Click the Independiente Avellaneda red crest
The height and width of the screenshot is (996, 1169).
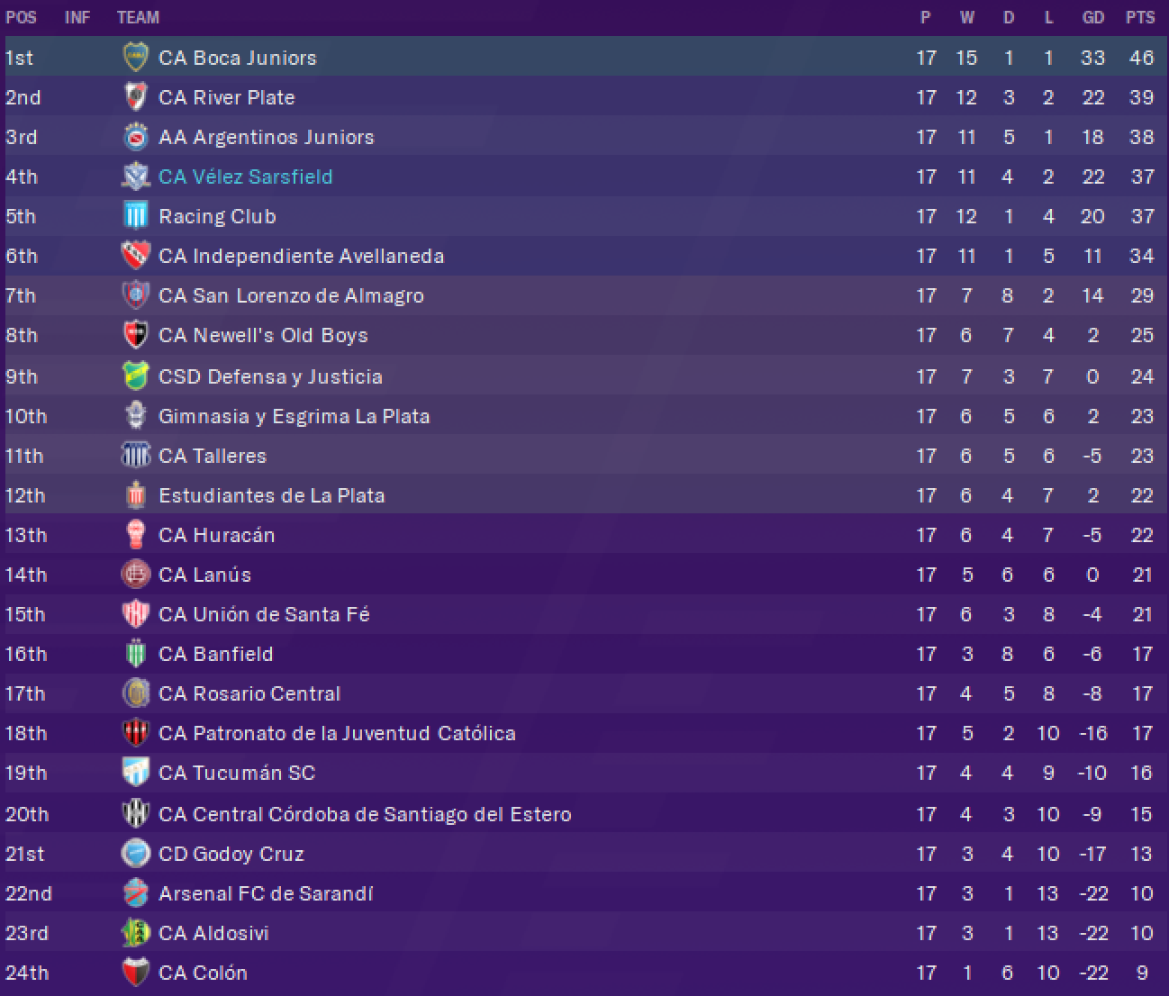(x=135, y=256)
